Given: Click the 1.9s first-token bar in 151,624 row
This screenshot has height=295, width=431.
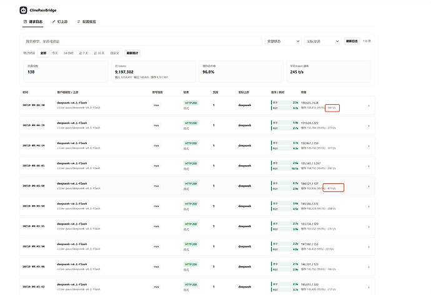Looking at the screenshot, I should [285, 123].
